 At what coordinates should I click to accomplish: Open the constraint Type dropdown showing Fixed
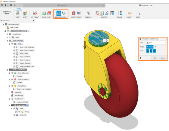click(156, 43)
